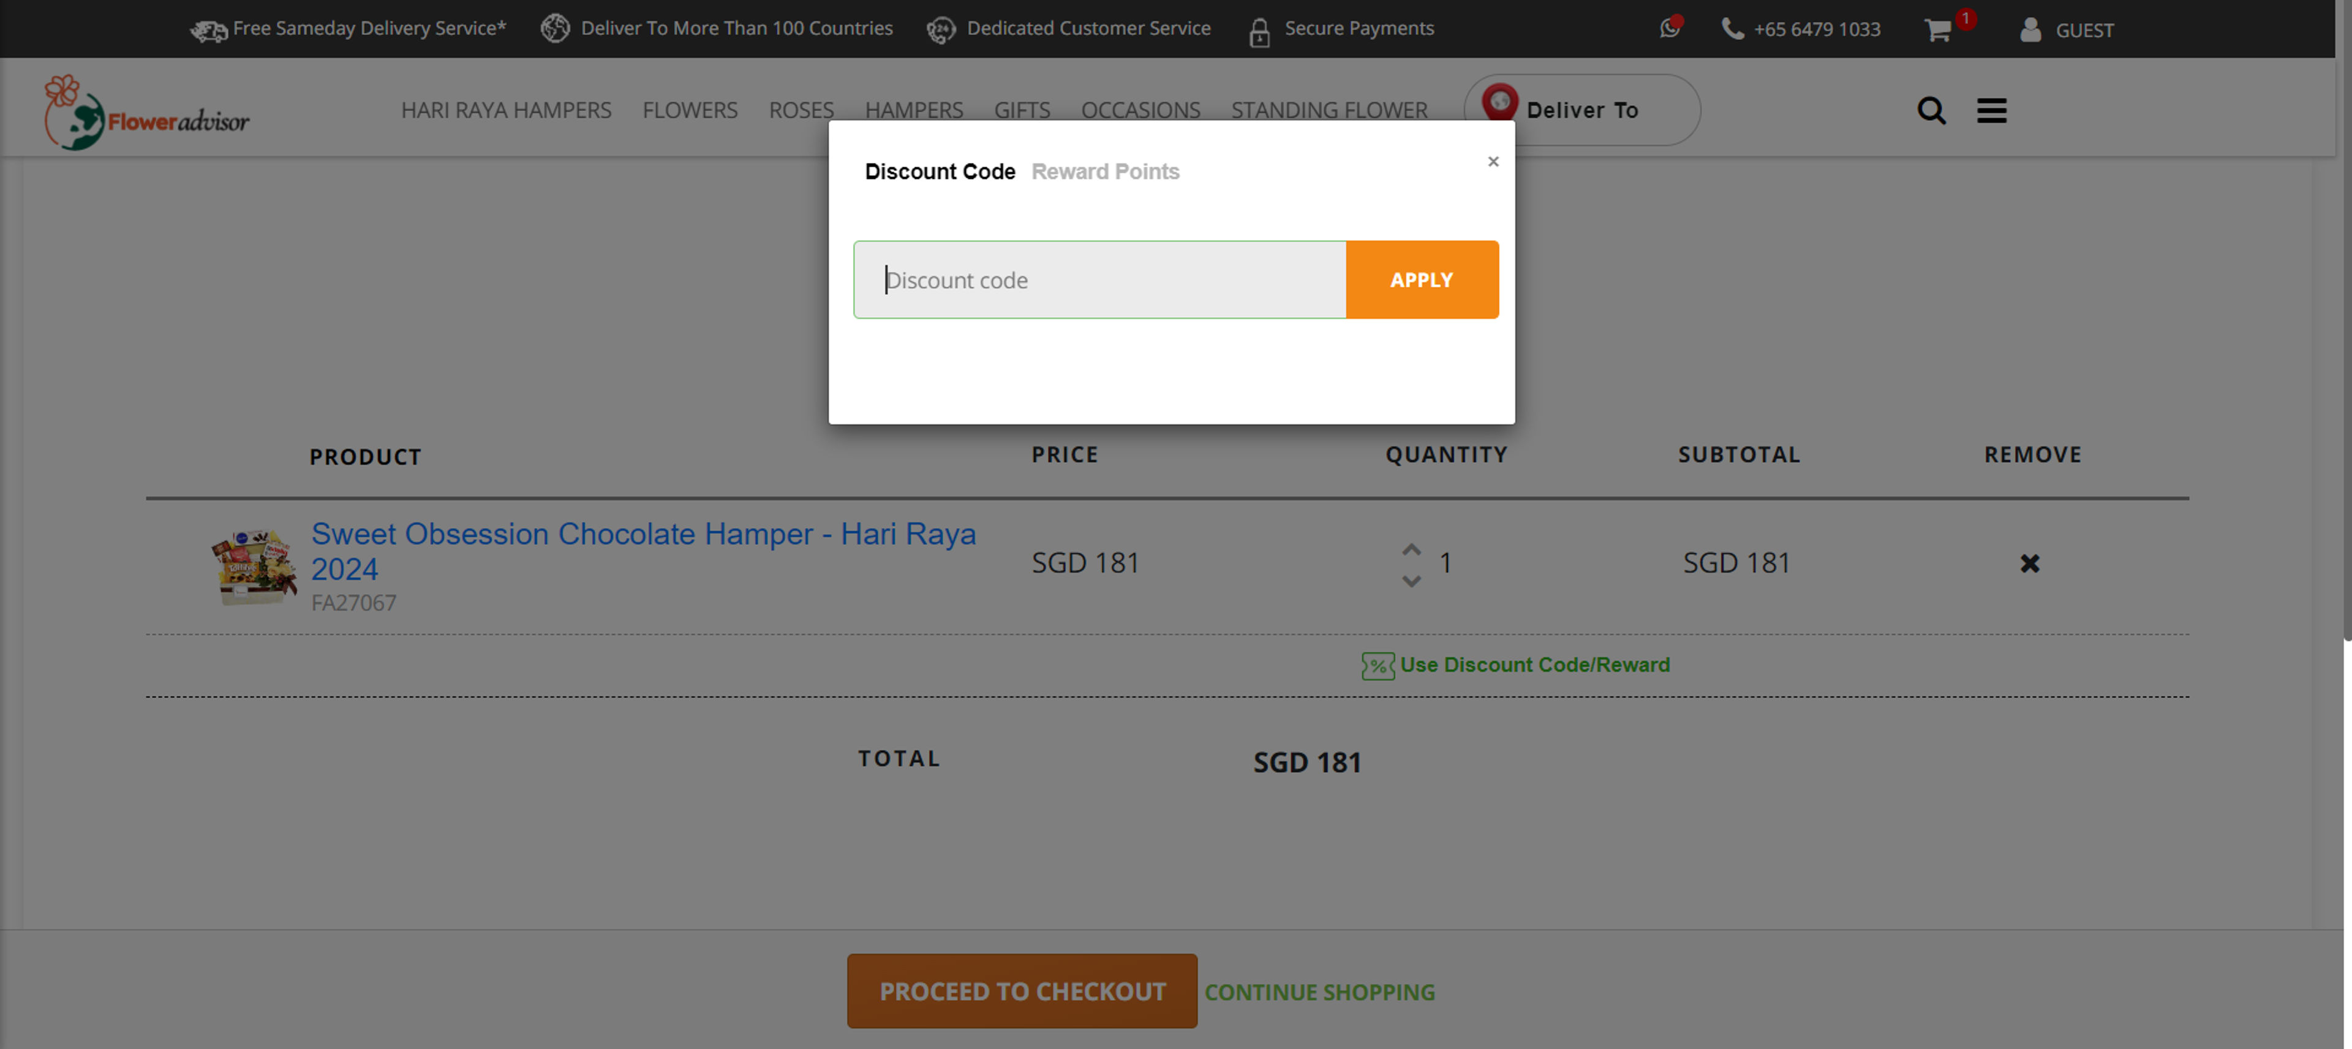This screenshot has height=1049, width=2352.
Task: Click the delivery truck icon
Action: click(208, 30)
